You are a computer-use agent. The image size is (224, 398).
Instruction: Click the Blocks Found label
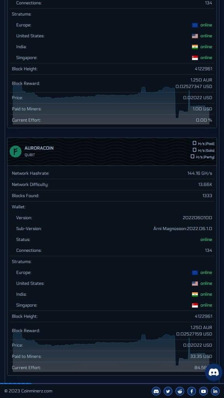click(25, 196)
